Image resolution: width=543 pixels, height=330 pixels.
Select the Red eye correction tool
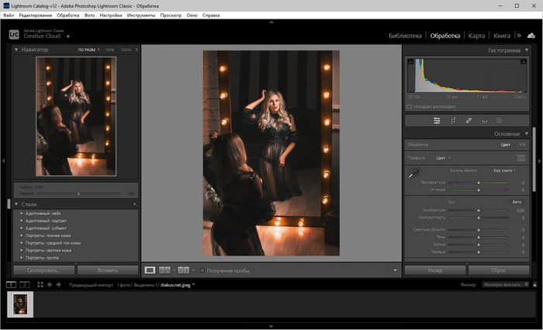point(485,121)
